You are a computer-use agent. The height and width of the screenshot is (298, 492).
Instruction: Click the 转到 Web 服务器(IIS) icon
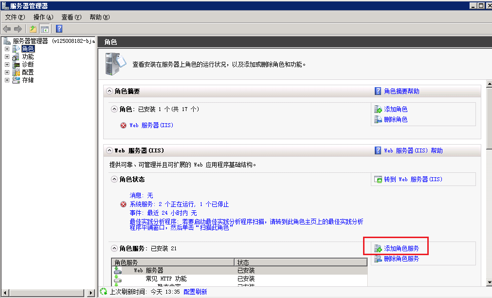(x=378, y=179)
